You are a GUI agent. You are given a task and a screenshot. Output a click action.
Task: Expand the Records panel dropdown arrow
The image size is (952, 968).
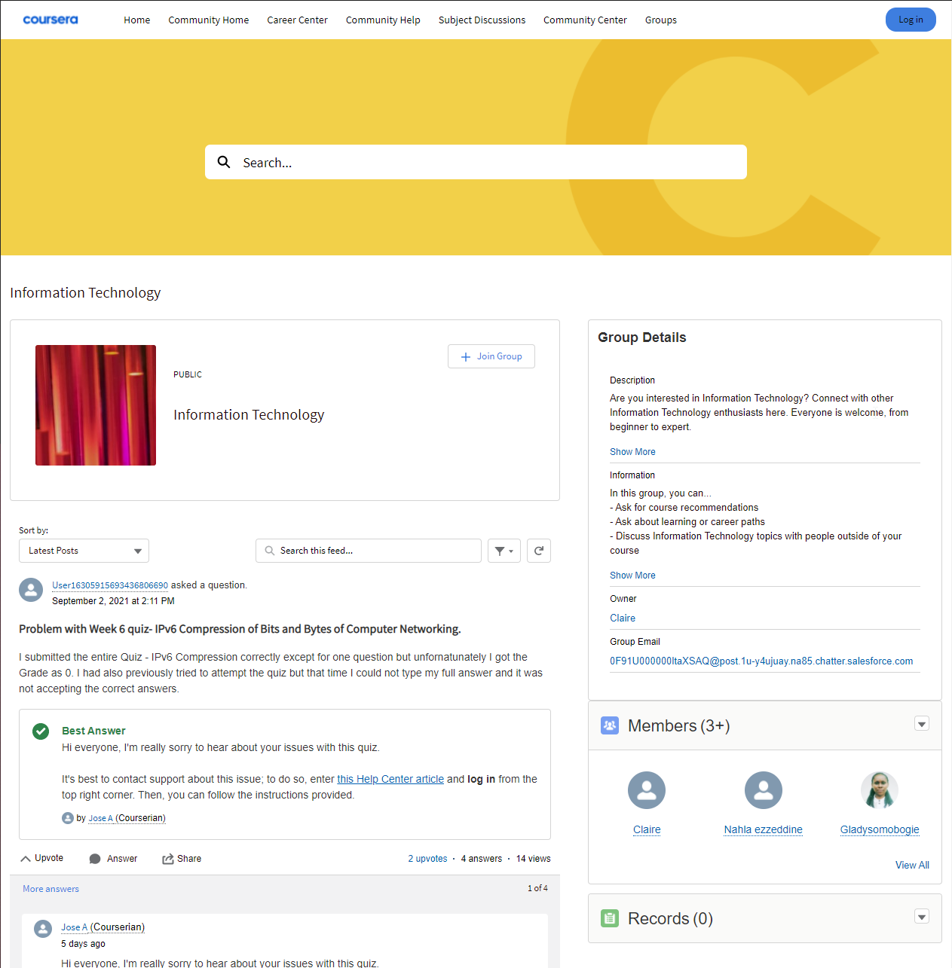tap(922, 917)
